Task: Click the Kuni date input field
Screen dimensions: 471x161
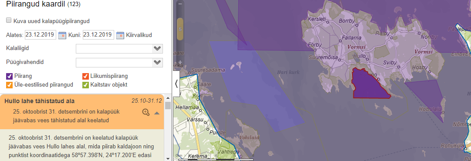Action: [98, 35]
